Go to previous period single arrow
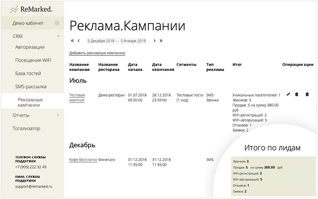Screen dimensions: 318x199 coord(79,40)
